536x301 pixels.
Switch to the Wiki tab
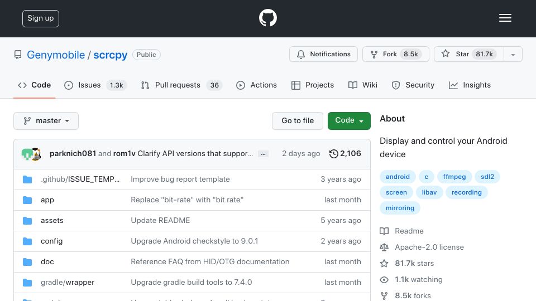[x=363, y=85]
